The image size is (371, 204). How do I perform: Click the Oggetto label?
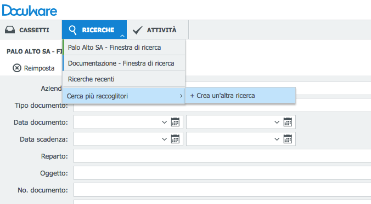pos(54,173)
